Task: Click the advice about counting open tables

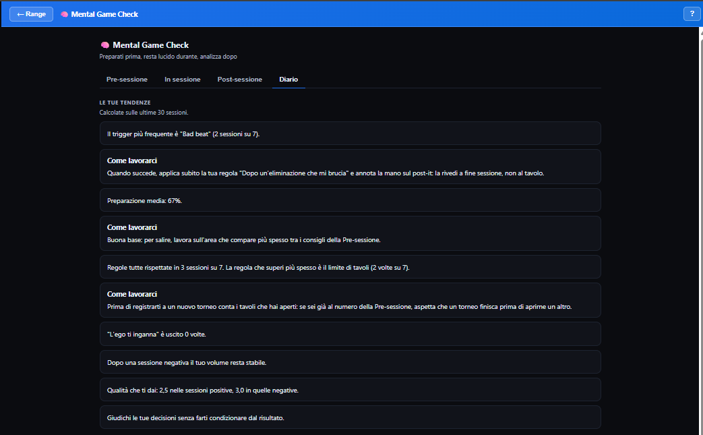Action: (x=340, y=307)
